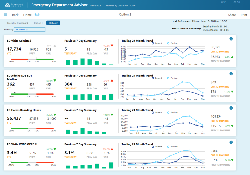Image resolution: width=250 pixels, height=175 pixels.
Task: Open info for ED Excess Boarding Hours
Action: pos(231,108)
